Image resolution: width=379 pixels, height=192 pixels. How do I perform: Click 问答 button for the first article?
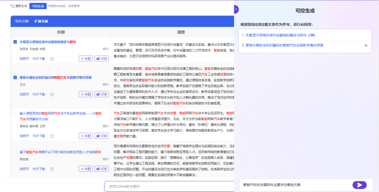102,59
